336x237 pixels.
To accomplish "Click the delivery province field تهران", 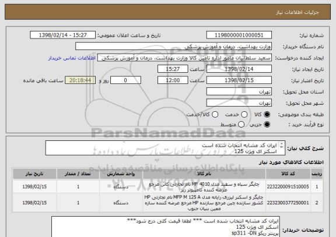I will pyautogui.click(x=239, y=92).
